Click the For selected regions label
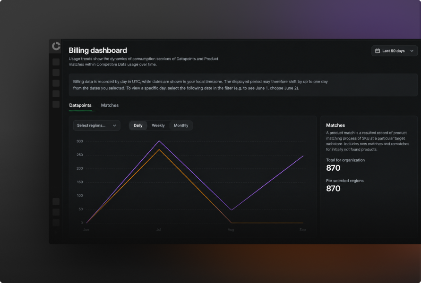421x283 pixels. coord(345,181)
